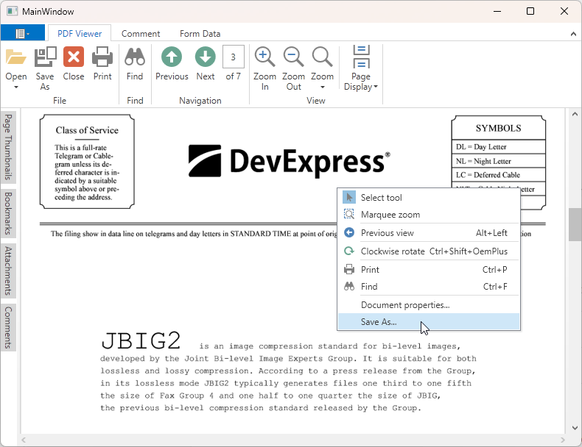Click the horizontal scroll right arrow
Screen dimensions: 582x447
tap(563, 440)
